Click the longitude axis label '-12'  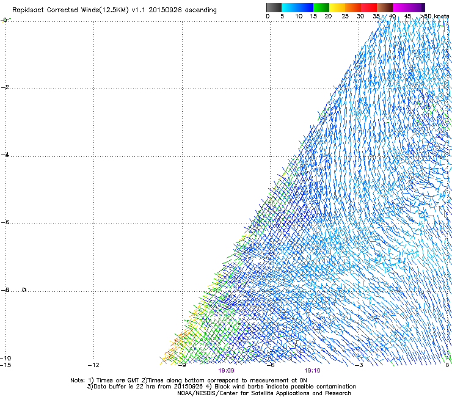(x=93, y=365)
